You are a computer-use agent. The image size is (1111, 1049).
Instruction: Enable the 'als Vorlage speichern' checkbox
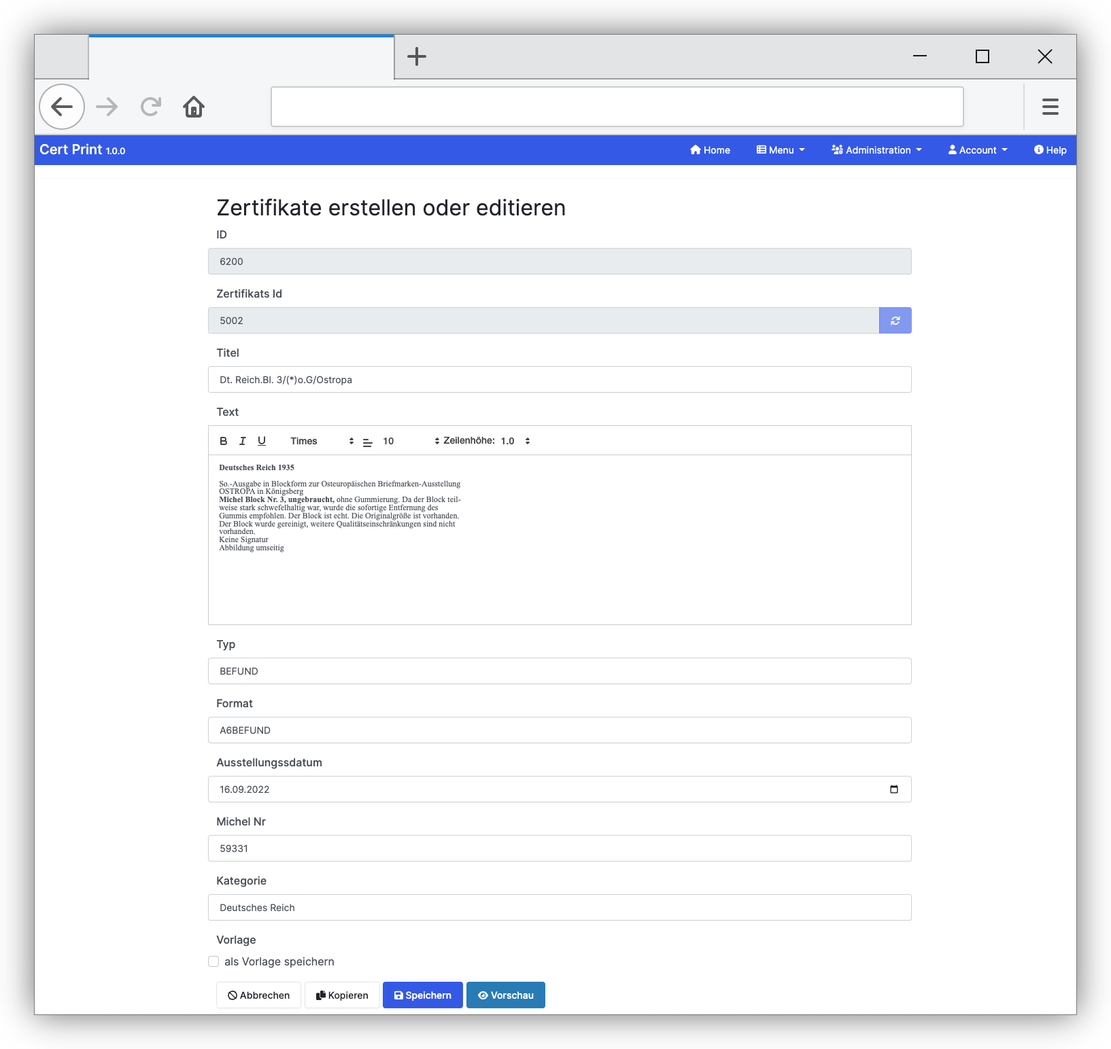pyautogui.click(x=213, y=961)
